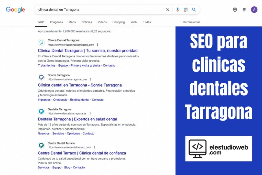Image resolution: width=262 pixels, height=175 pixels.
Task: Open 'Dentalia Tarragona | Expertos en salud dental' result
Action: click(x=77, y=119)
